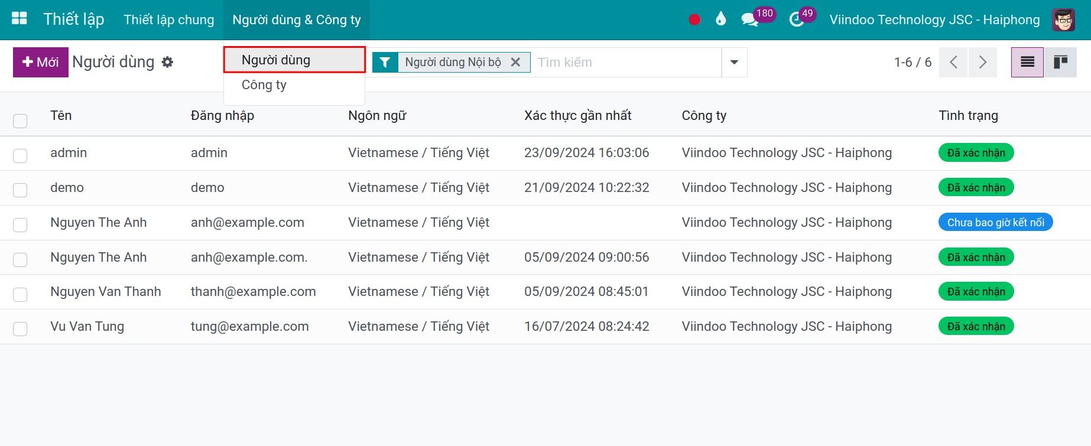Check the Vu Van Tung row checkbox
The width and height of the screenshot is (1091, 446).
tap(20, 329)
